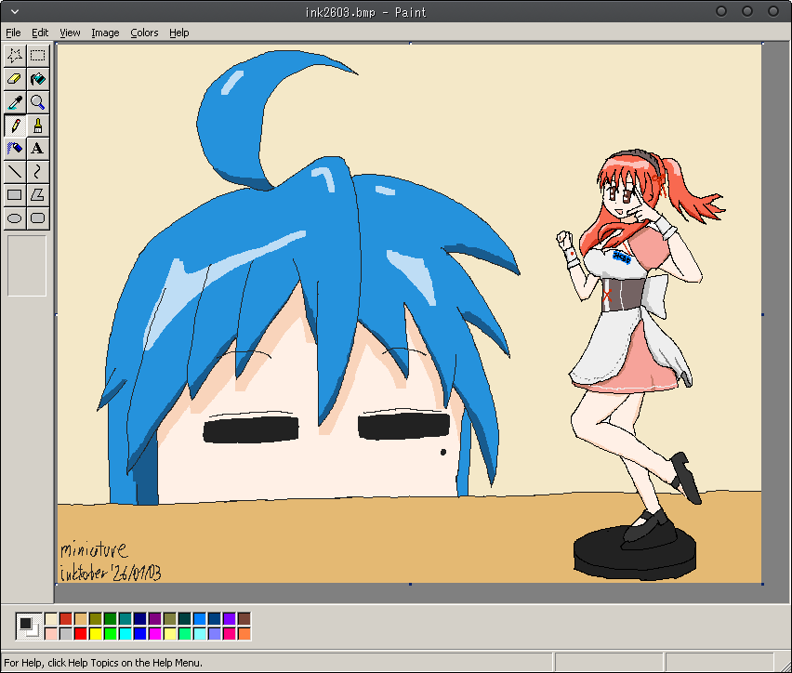
Task: Select the Pencil tool
Action: pyautogui.click(x=15, y=125)
